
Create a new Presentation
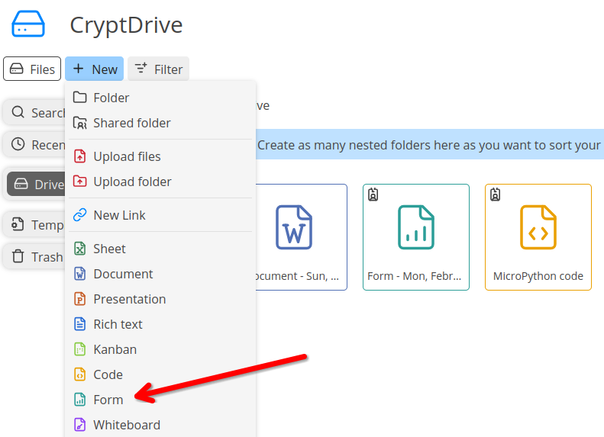pyautogui.click(x=160, y=299)
